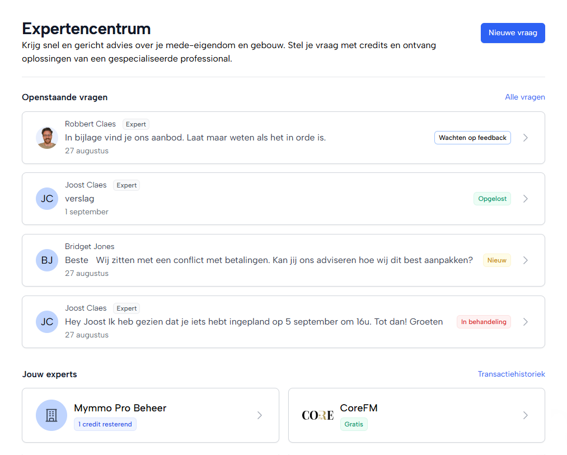Click JC avatar on 'Hey Joost' question
This screenshot has width=567, height=455.
[x=47, y=322]
